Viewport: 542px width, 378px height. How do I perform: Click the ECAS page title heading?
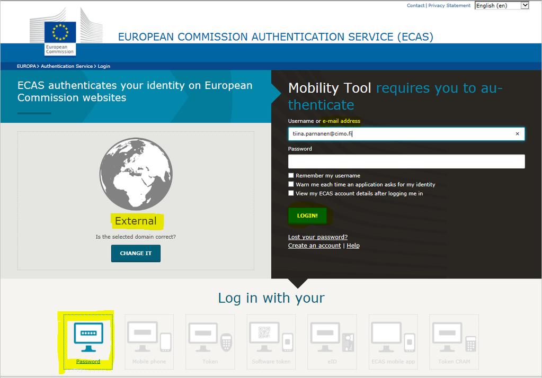coord(276,37)
